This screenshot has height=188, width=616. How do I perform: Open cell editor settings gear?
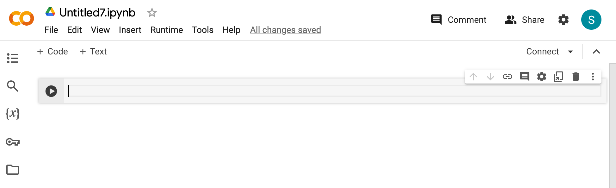[541, 77]
